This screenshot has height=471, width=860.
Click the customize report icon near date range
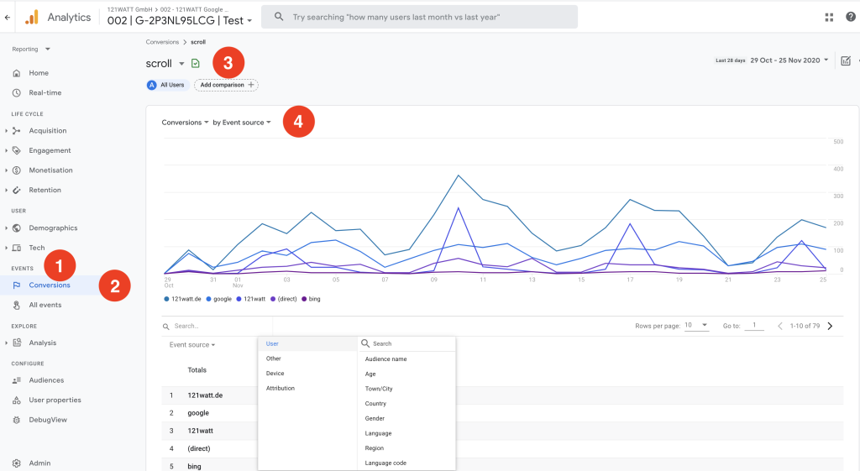click(x=846, y=60)
